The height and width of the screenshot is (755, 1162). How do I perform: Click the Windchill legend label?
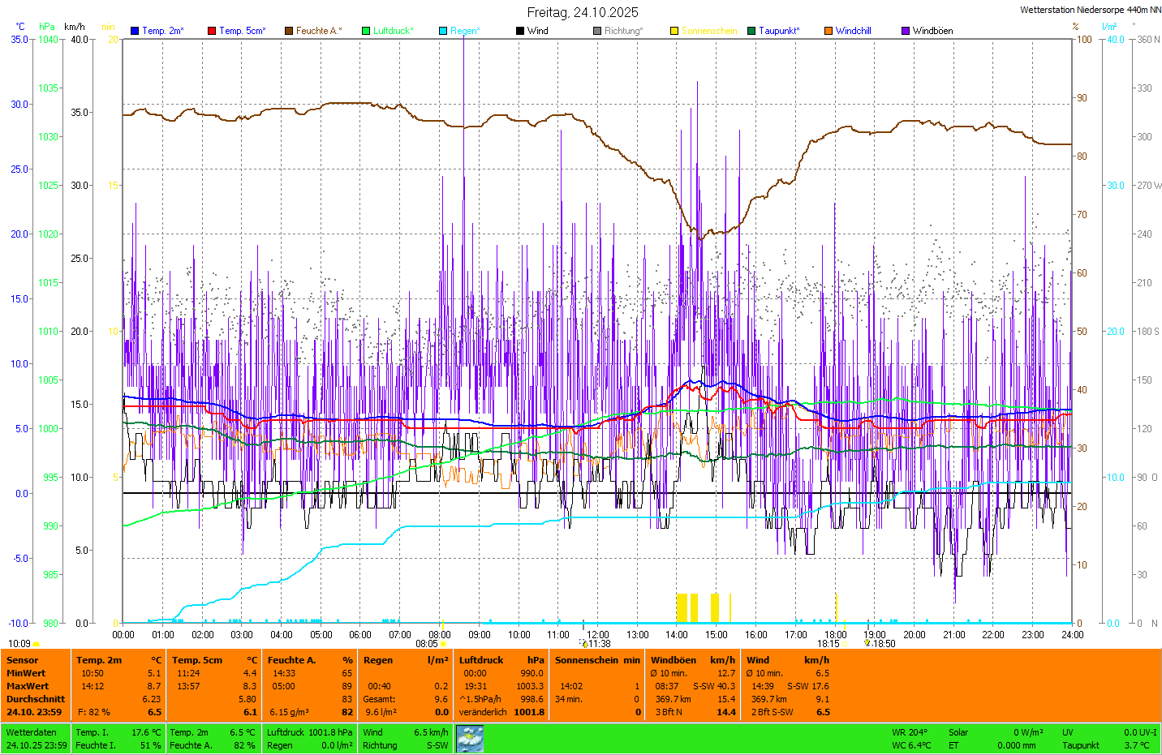pos(853,31)
